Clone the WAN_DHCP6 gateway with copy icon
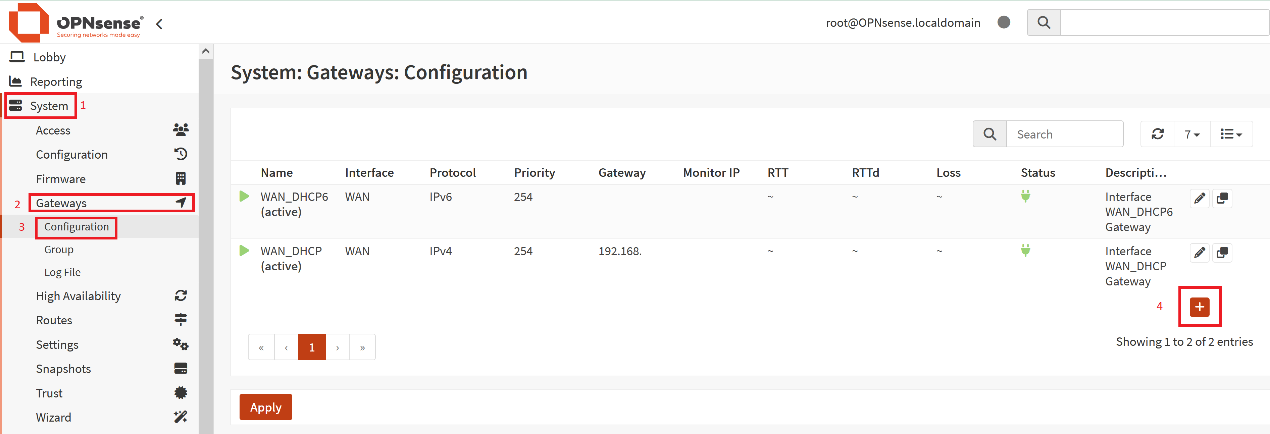This screenshot has height=434, width=1270. pos(1222,198)
